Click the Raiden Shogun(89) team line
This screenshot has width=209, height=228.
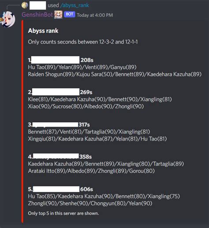pos(115,75)
